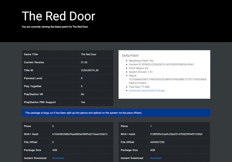Click Instant Download label in piece 1 table
The image size is (232, 162).
(x=132, y=158)
